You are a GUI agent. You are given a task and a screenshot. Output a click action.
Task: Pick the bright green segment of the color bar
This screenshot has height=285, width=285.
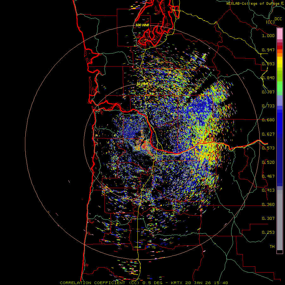tap(280, 86)
